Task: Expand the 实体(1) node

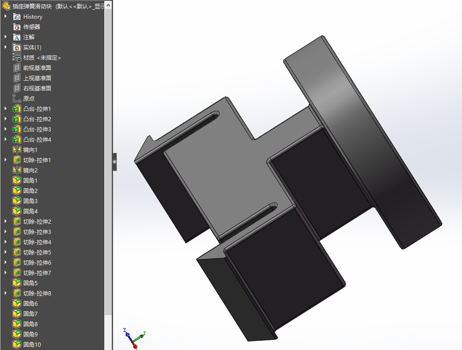Action: (5, 47)
